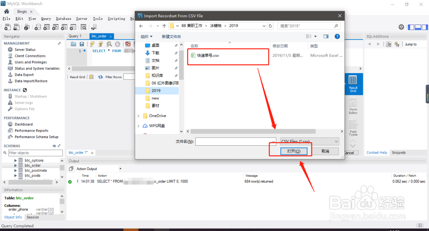This screenshot has width=429, height=231.
Task: Click the stop execution icon
Action: pos(118,44)
